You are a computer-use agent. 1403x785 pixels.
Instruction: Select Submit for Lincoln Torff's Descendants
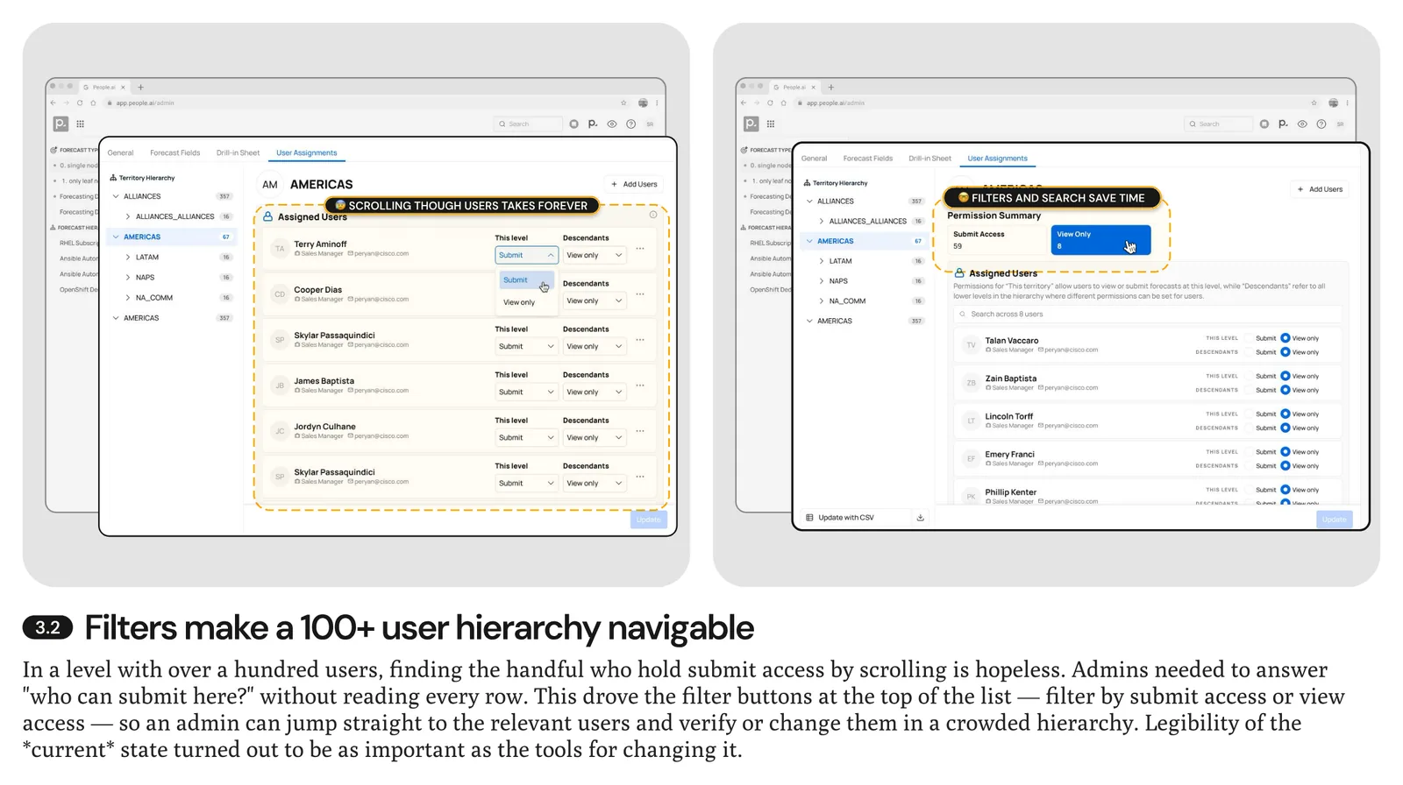[1250, 428]
